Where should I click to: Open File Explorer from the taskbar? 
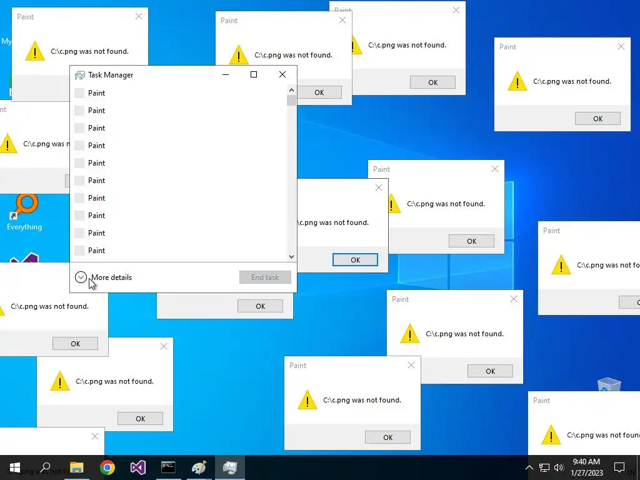pyautogui.click(x=76, y=467)
